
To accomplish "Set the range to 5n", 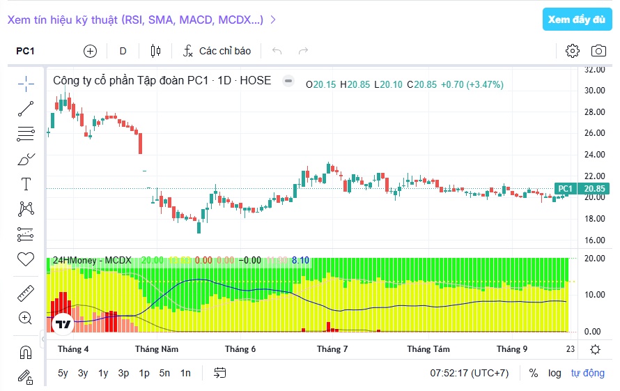I will click(164, 373).
